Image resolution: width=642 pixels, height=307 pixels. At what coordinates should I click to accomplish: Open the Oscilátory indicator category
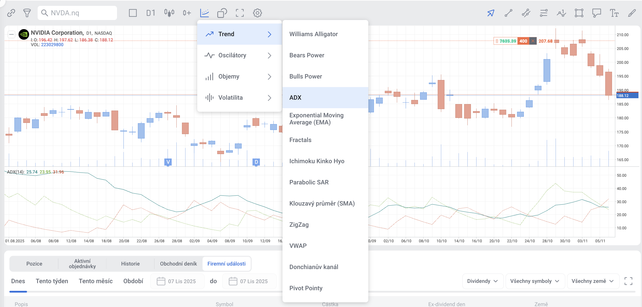240,55
